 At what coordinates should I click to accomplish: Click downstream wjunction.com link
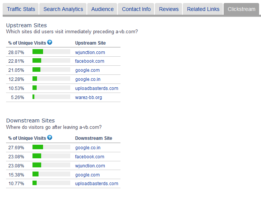click(x=90, y=166)
